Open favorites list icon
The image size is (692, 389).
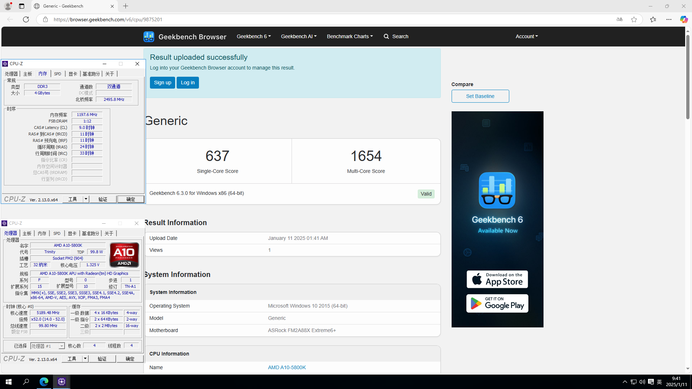653,19
